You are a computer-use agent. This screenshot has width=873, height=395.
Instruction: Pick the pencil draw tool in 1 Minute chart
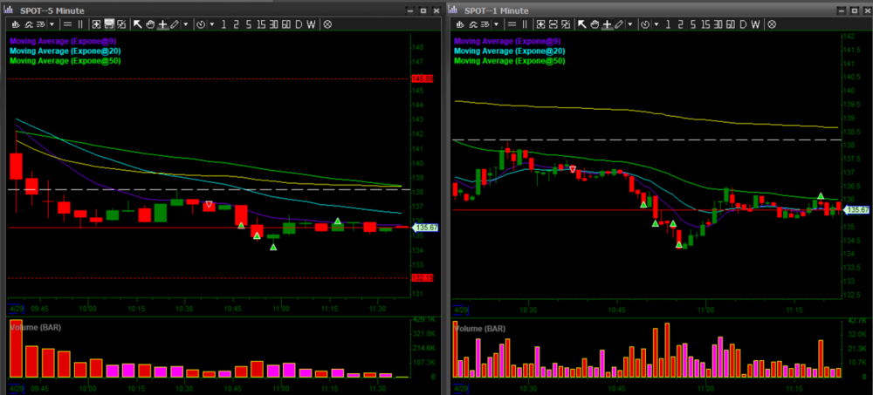(x=621, y=24)
